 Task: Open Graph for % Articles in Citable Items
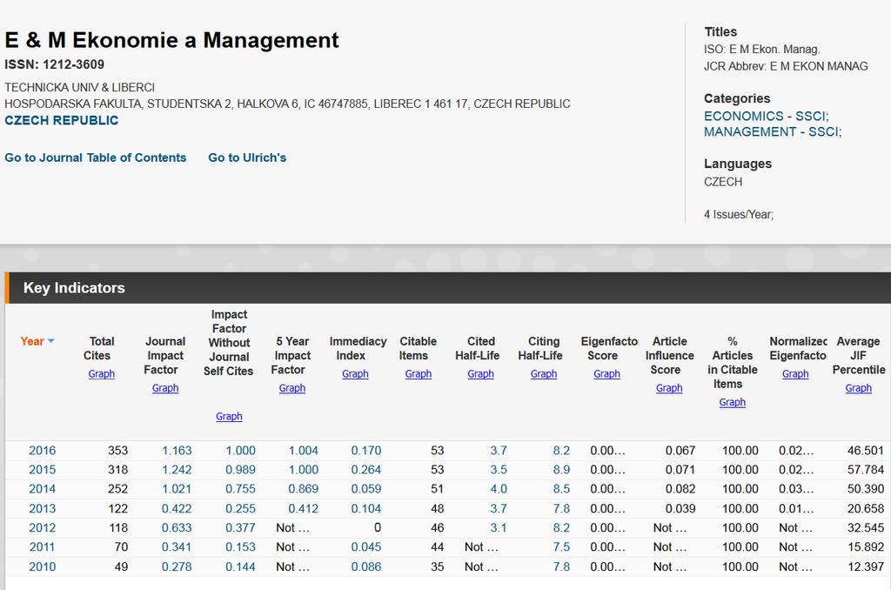click(733, 402)
